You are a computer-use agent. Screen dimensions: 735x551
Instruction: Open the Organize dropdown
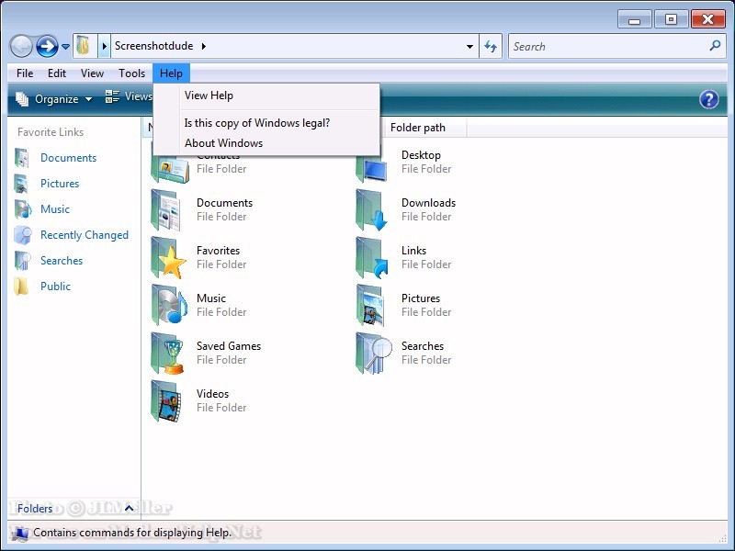pos(54,99)
